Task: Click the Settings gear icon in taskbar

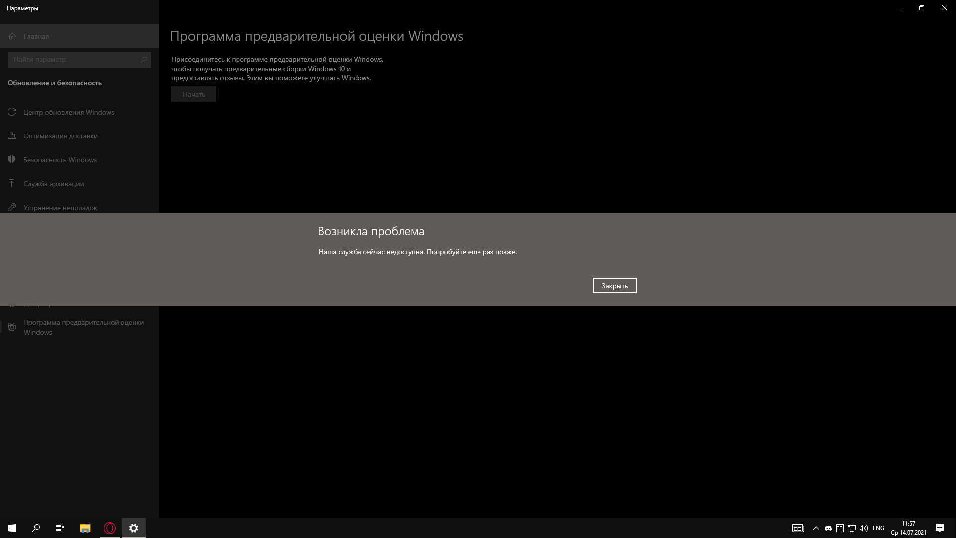Action: [x=133, y=528]
